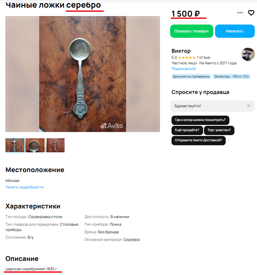Click the five-star seller rating
The height and width of the screenshot is (275, 257).
click(187, 58)
